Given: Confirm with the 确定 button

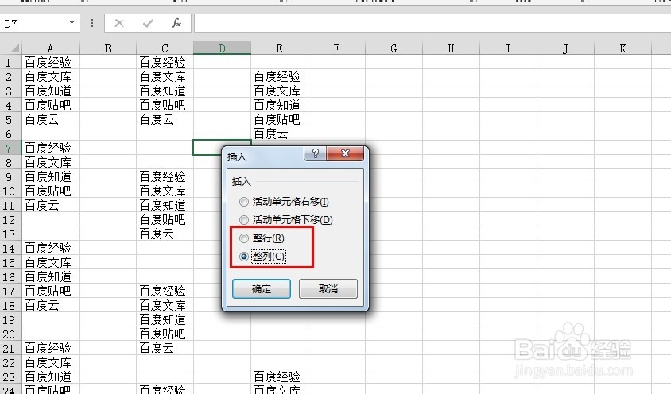Looking at the screenshot, I should coord(262,289).
